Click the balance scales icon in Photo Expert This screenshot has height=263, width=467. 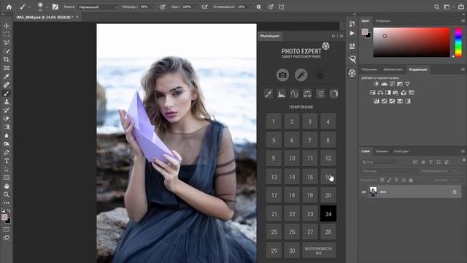307,94
